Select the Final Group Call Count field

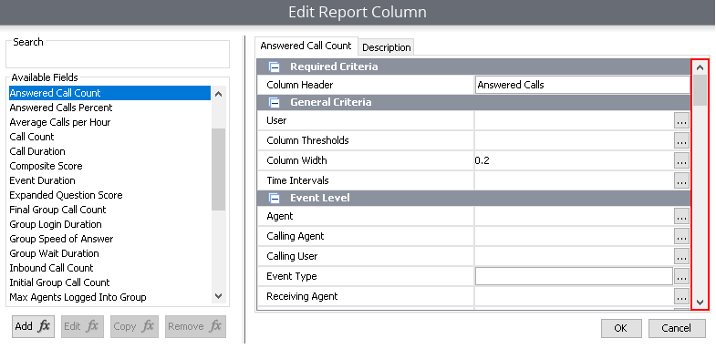coord(109,210)
